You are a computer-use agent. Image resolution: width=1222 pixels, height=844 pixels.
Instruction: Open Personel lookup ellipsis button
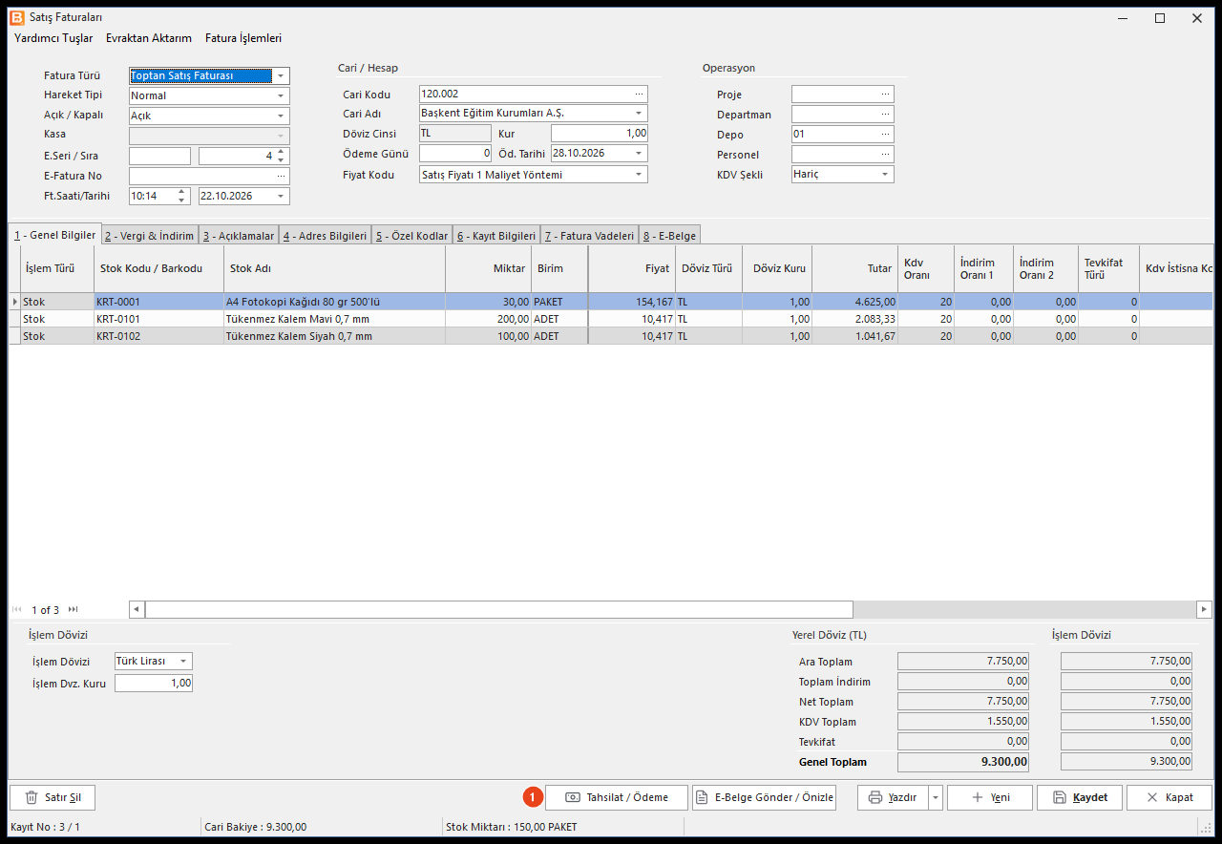tap(886, 154)
